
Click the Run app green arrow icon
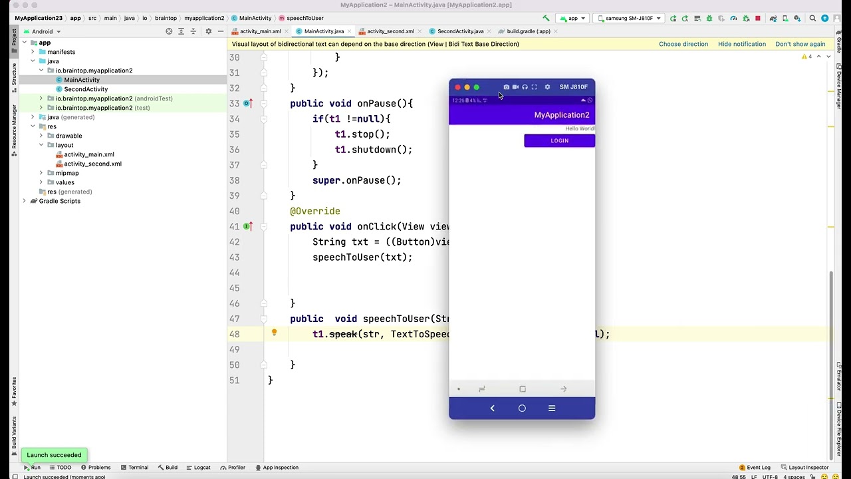pos(673,18)
